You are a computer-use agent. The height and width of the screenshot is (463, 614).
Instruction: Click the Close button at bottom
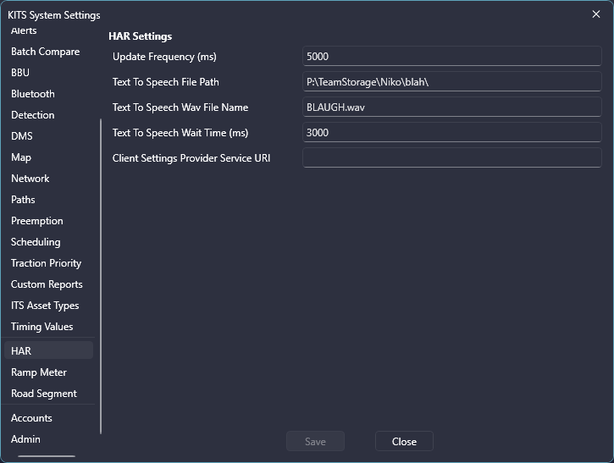point(404,442)
